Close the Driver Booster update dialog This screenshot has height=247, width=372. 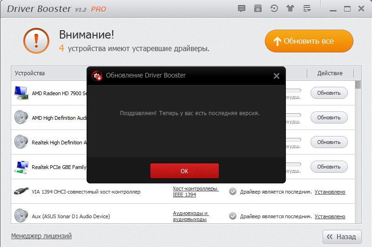click(276, 76)
